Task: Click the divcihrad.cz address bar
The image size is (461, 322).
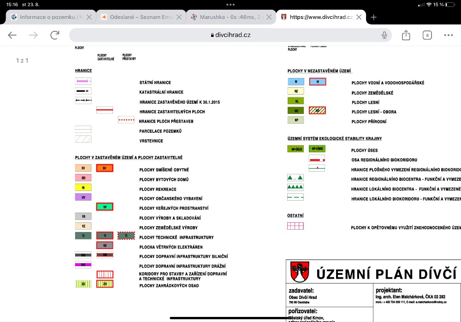Action: (x=230, y=35)
